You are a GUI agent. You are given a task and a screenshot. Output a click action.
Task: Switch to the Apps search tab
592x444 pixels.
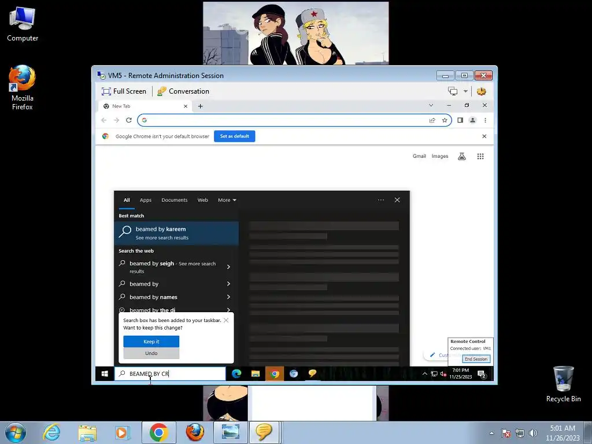click(x=145, y=200)
